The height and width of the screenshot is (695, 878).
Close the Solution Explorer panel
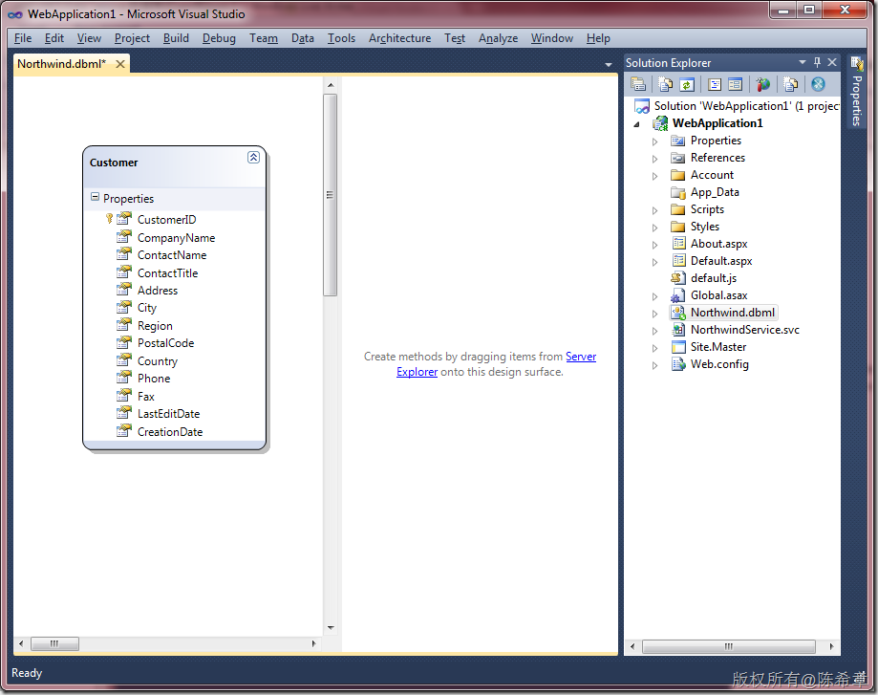pos(832,63)
